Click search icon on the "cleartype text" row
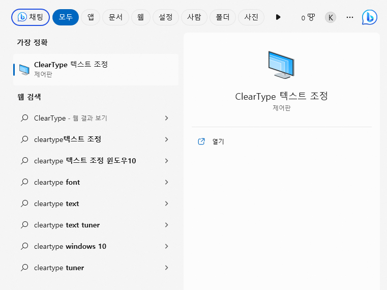387x290 pixels. tap(24, 204)
